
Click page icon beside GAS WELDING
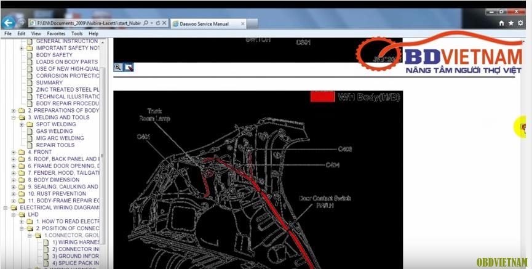(x=30, y=131)
